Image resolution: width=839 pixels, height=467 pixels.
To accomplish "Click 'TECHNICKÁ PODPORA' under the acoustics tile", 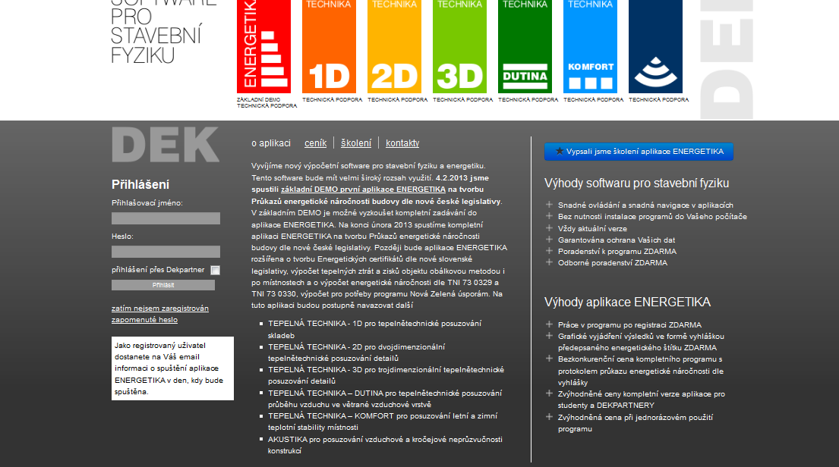I will pos(659,99).
